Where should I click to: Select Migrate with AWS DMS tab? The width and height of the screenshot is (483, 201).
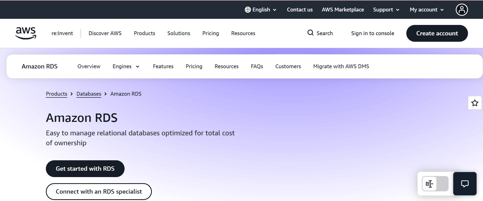pos(341,66)
